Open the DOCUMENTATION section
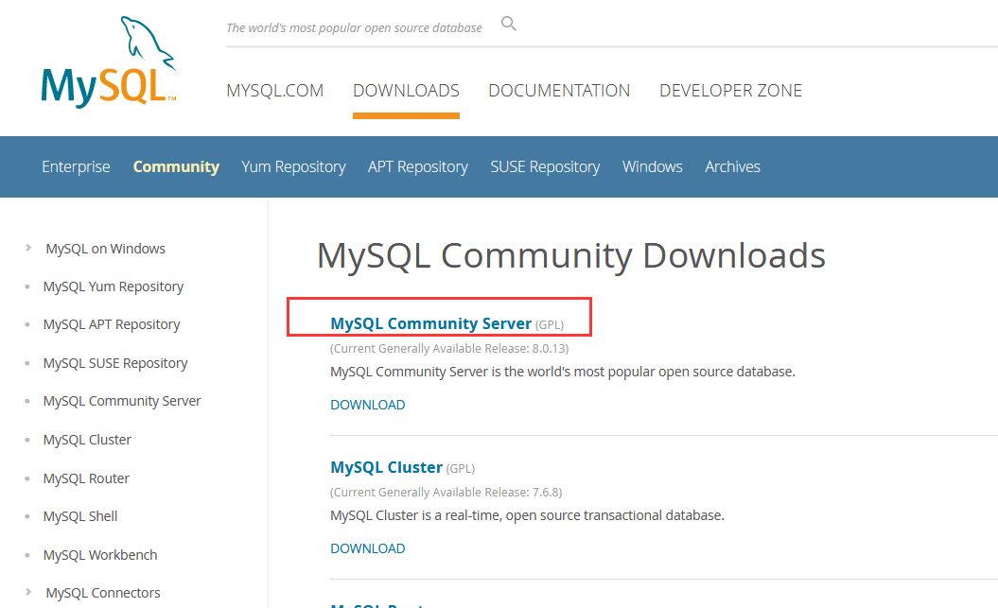This screenshot has height=608, width=998. (x=559, y=90)
